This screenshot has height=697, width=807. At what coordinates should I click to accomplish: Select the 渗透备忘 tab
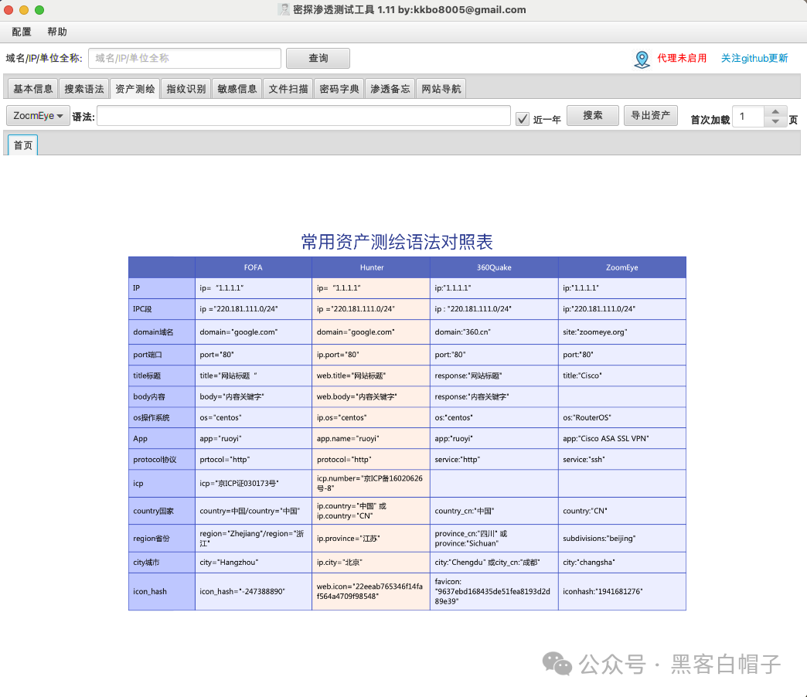click(390, 88)
